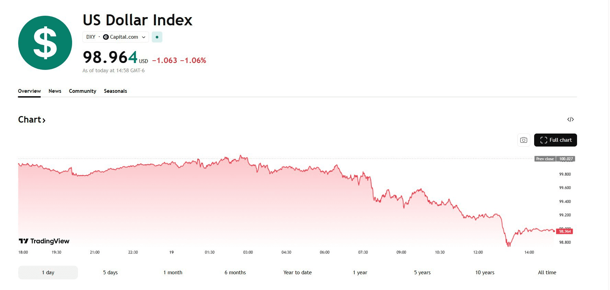Click the Prev close price label
This screenshot has height=290, width=610.
click(545, 159)
